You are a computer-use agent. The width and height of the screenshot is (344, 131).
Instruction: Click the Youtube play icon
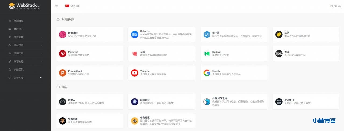(x=135, y=73)
